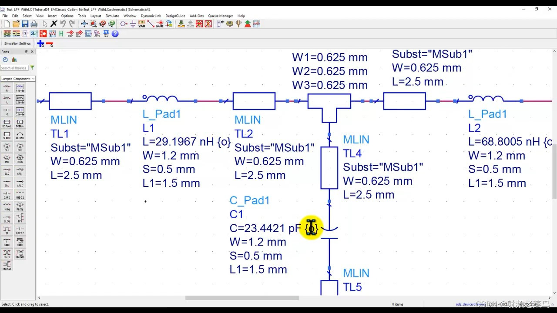
Task: Click the Help question mark button
Action: point(115,33)
